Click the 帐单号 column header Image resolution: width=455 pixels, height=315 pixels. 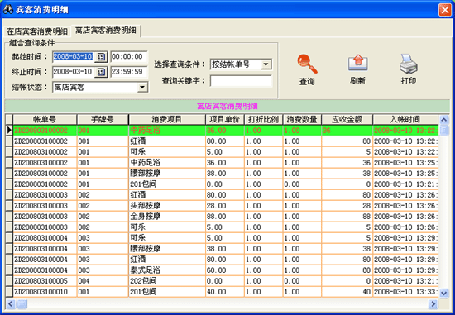45,120
